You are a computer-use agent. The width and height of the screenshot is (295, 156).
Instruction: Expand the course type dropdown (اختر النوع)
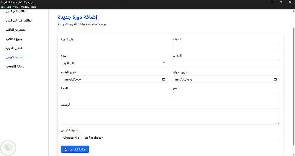114,63
